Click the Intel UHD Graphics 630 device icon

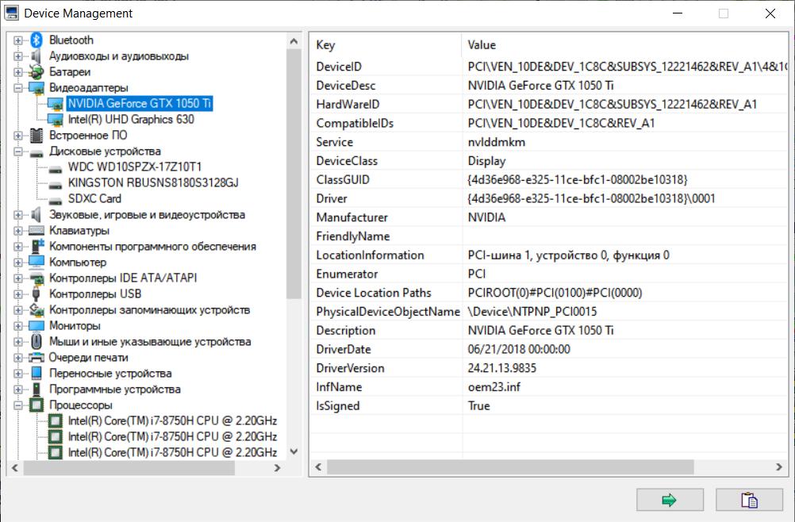coord(56,120)
